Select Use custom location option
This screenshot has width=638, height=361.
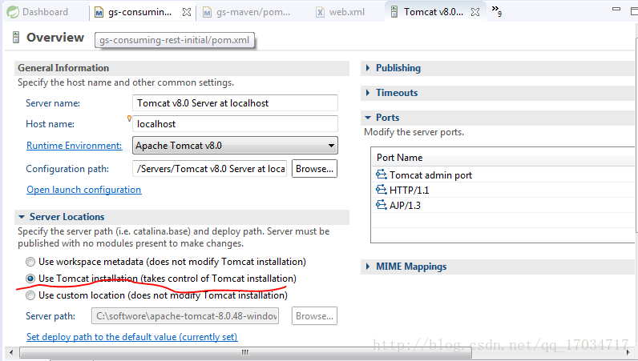tap(30, 295)
